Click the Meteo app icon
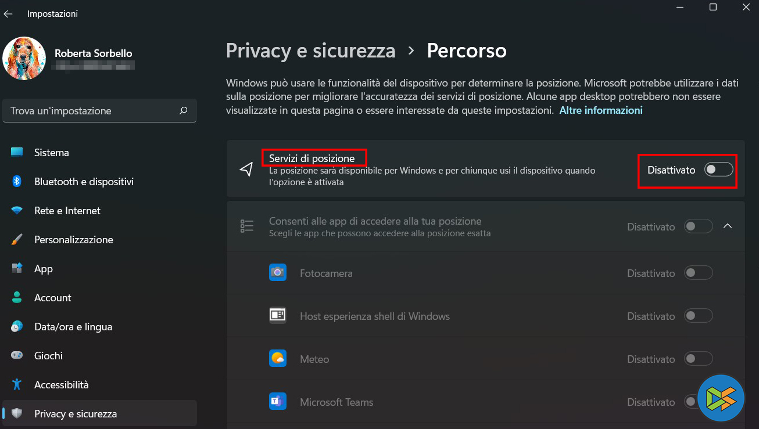 pyautogui.click(x=278, y=359)
